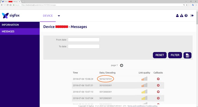Viewport: 198px width, 107px height.
Task: Click callback status icon for 13:07:51 message
Action: (158, 85)
